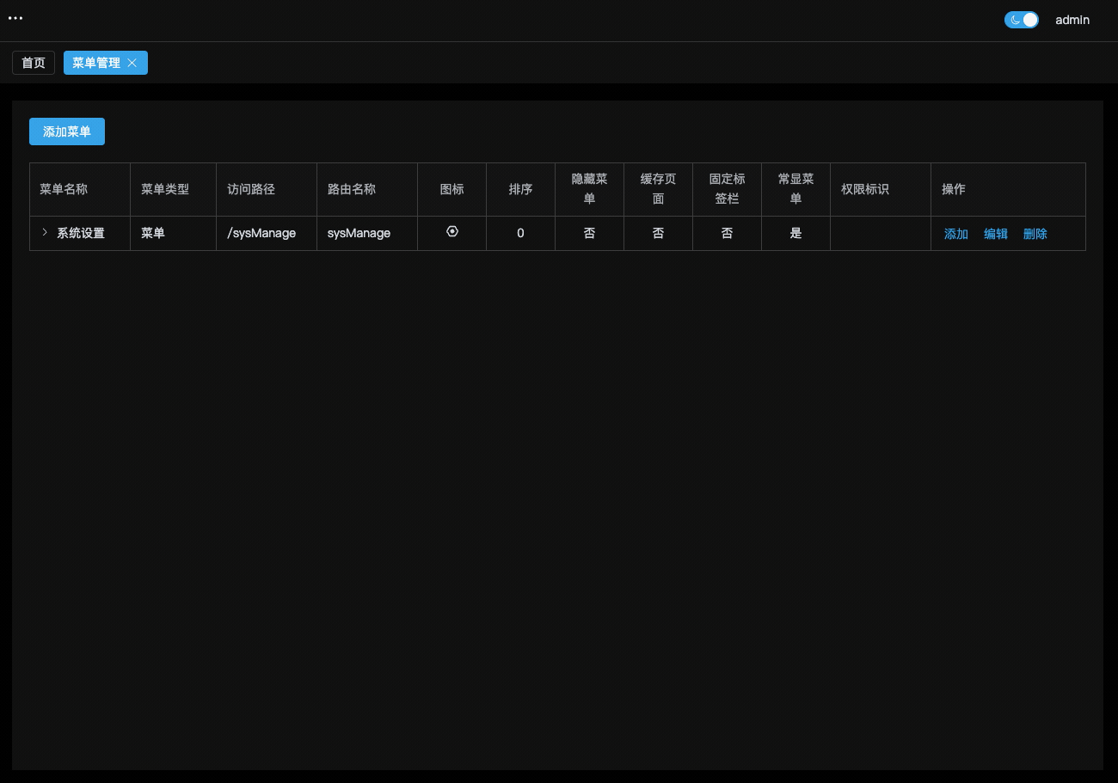Viewport: 1118px width, 783px height.
Task: Click the 编辑 link for 系统设置
Action: [996, 233]
